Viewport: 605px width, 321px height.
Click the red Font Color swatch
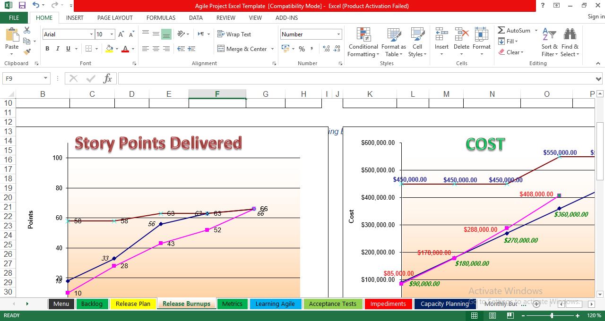click(x=125, y=49)
